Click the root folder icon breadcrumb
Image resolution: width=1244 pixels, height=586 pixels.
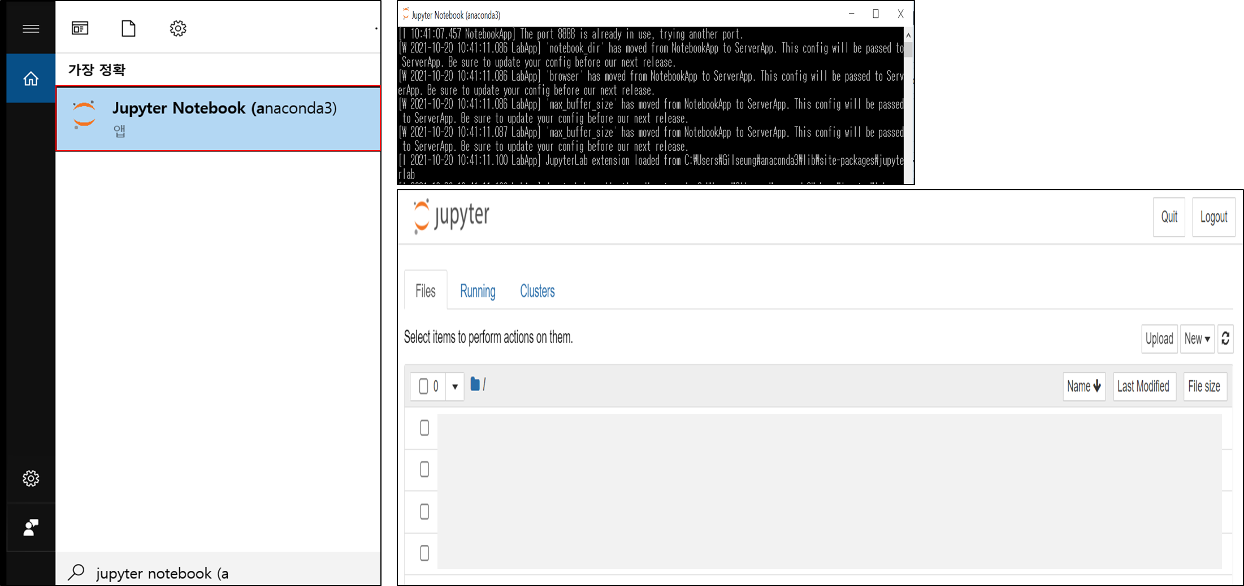tap(475, 384)
